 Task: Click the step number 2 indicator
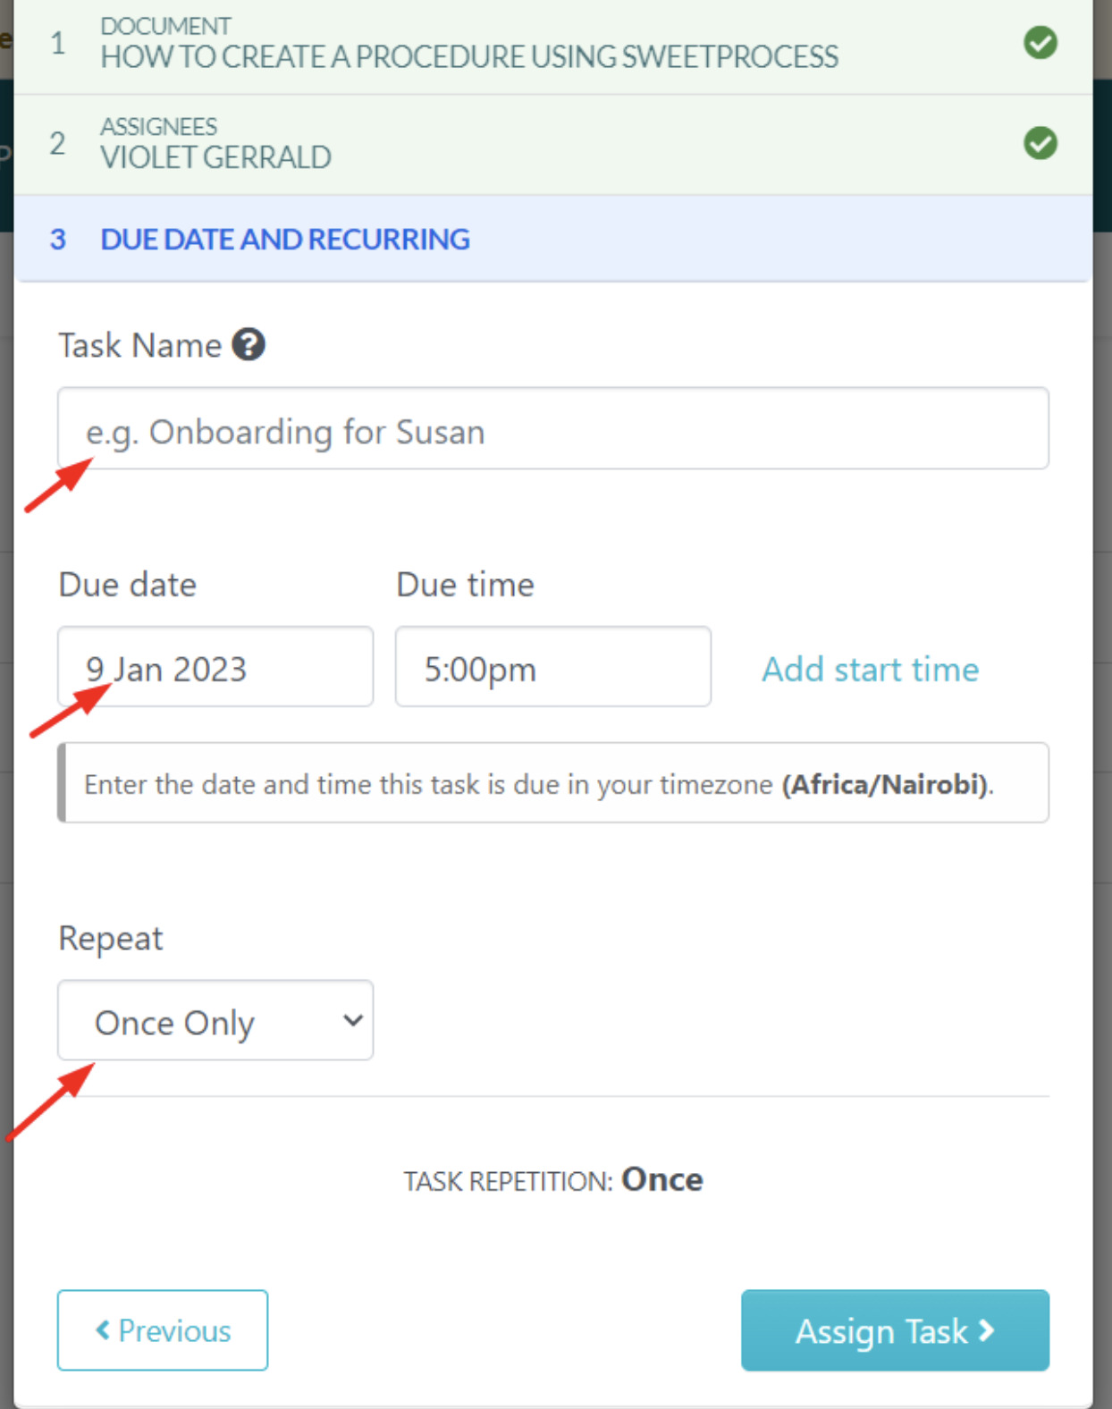pyautogui.click(x=58, y=143)
